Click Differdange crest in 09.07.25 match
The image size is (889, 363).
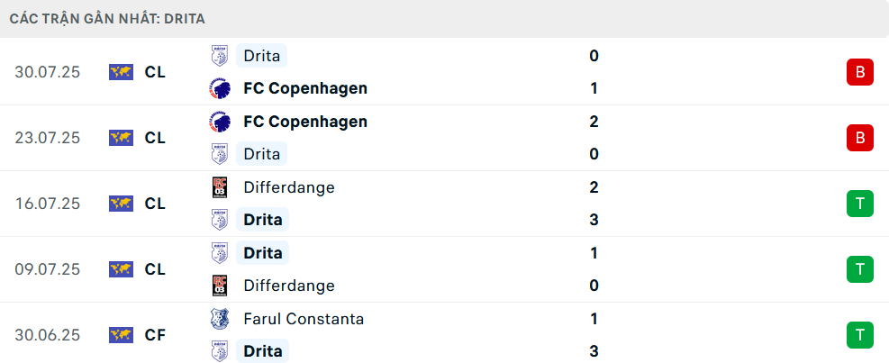(x=220, y=286)
